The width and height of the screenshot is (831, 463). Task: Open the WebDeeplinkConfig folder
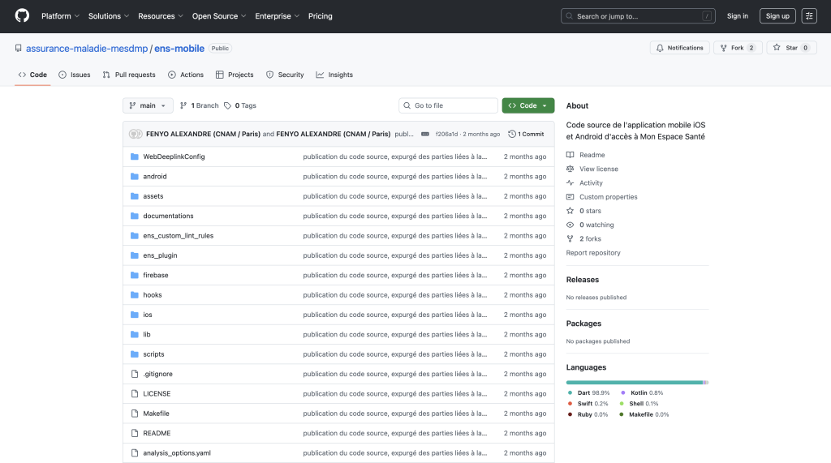[x=174, y=156]
